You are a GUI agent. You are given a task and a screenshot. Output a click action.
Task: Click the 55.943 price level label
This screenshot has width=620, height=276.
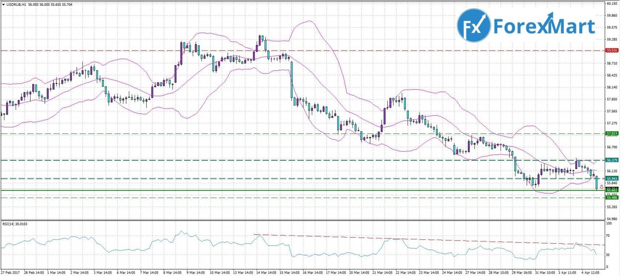(611, 178)
